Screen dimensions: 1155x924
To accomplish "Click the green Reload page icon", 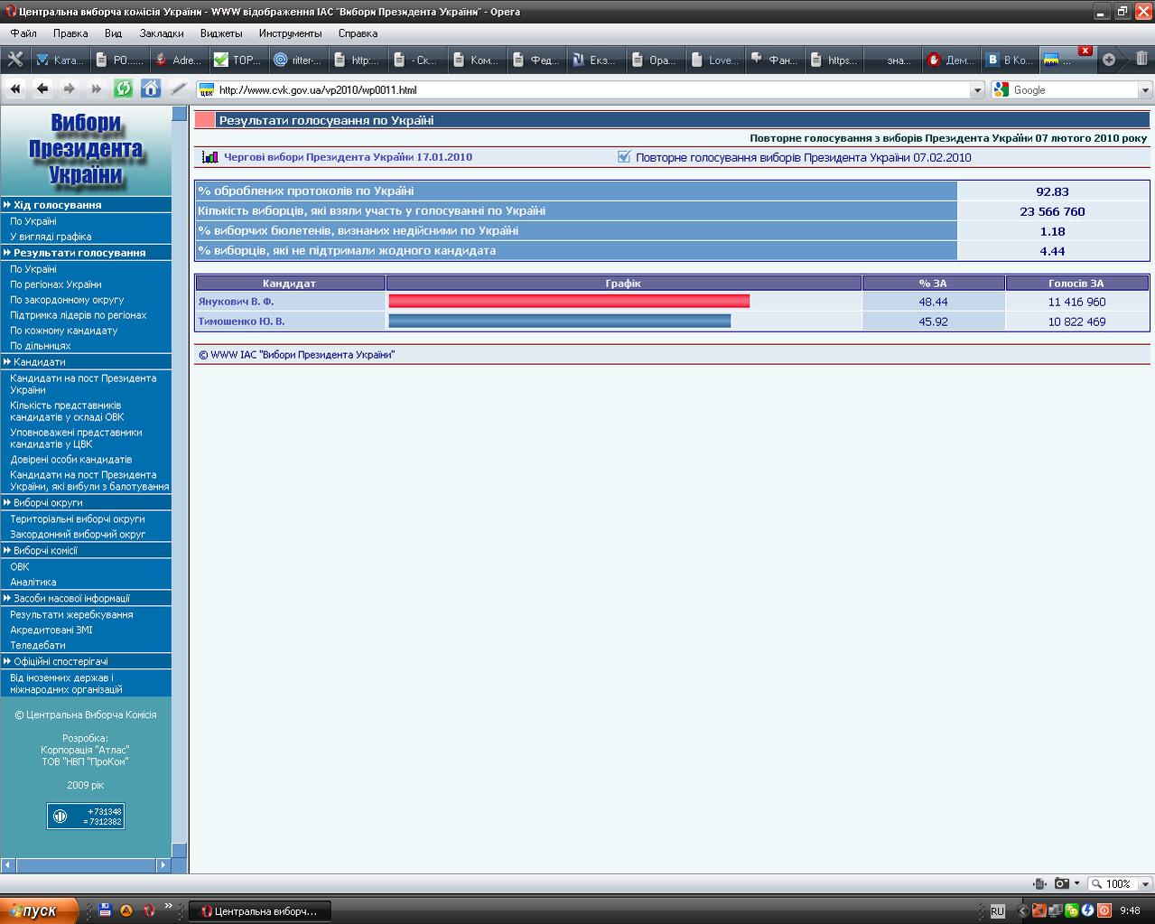I will click(123, 89).
